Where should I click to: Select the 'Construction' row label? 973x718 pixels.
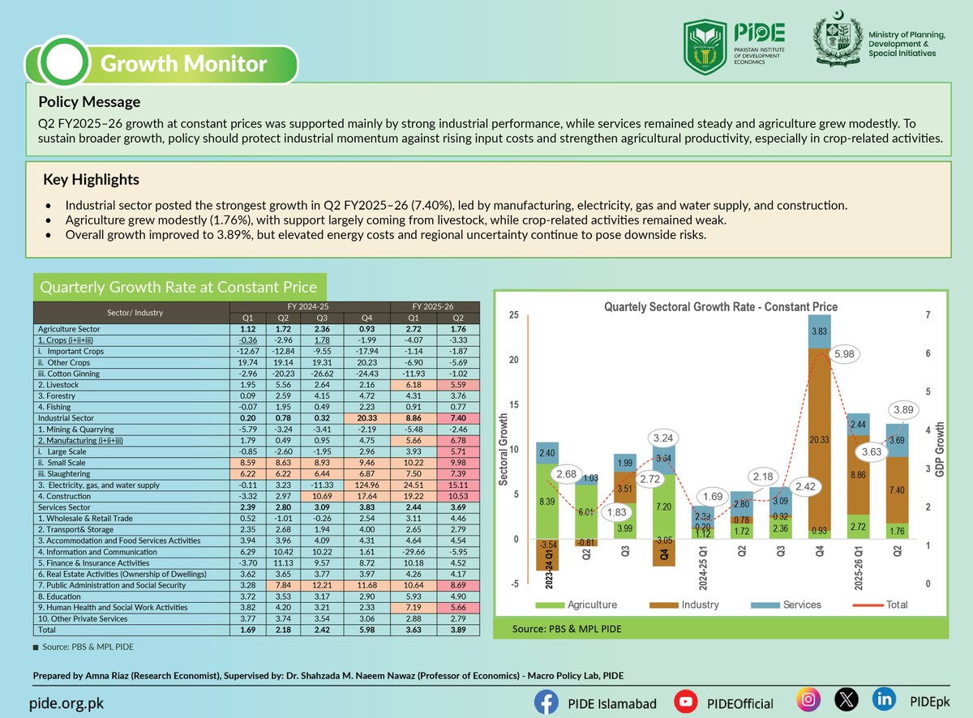point(64,496)
